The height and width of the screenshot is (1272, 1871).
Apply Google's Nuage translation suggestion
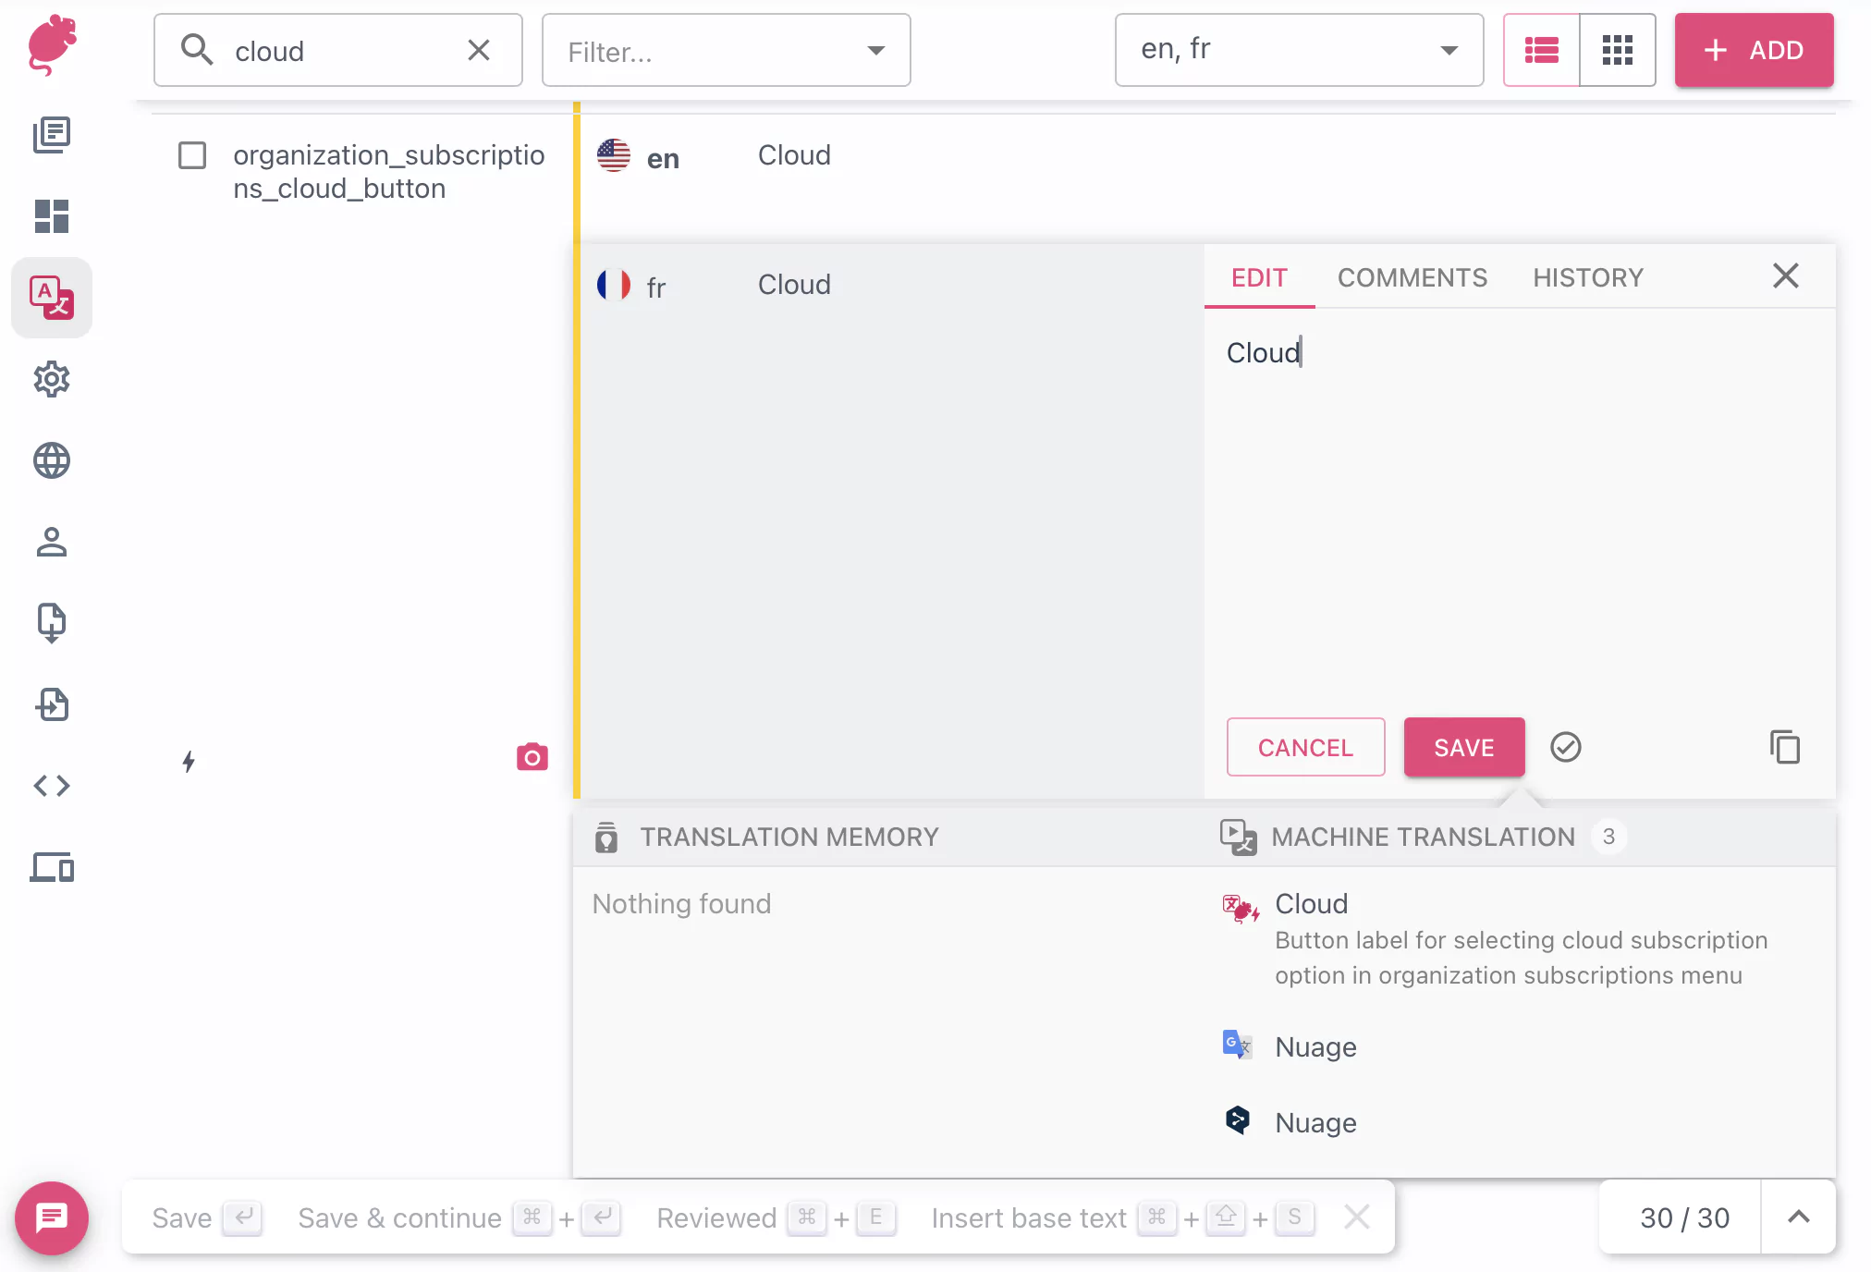(1315, 1046)
